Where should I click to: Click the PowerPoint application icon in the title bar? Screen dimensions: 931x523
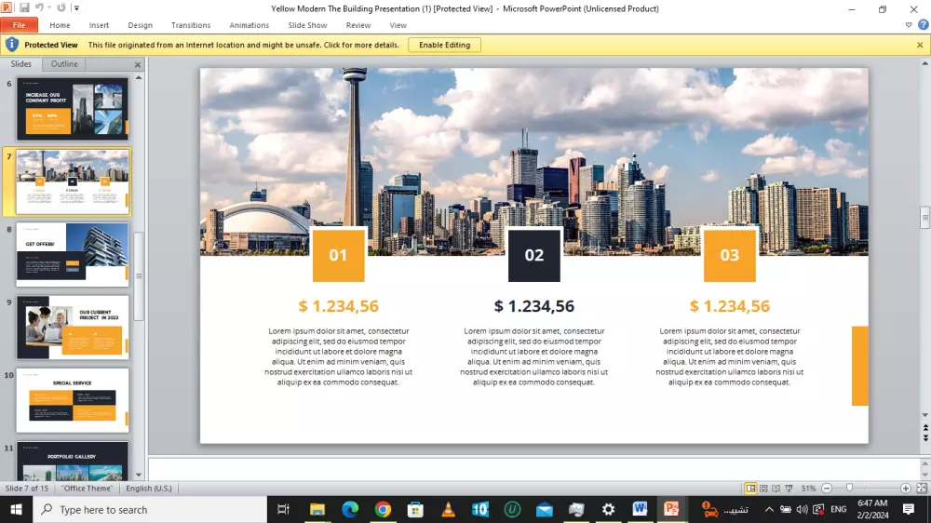tap(7, 7)
